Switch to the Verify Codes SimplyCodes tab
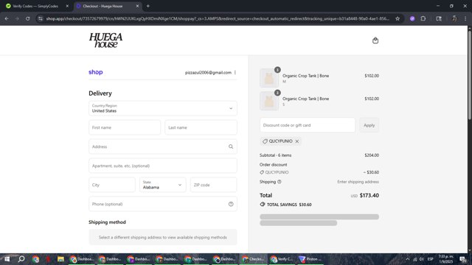This screenshot has width=472, height=265. (x=35, y=6)
